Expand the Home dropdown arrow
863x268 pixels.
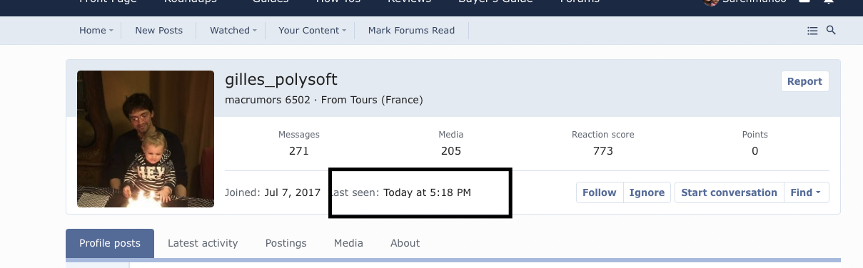tap(111, 31)
